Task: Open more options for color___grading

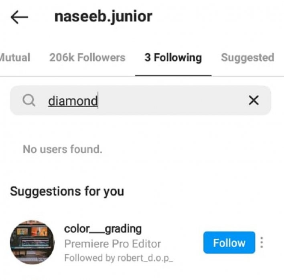Action: click(x=262, y=242)
